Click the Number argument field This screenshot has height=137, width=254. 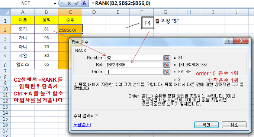pyautogui.click(x=134, y=58)
